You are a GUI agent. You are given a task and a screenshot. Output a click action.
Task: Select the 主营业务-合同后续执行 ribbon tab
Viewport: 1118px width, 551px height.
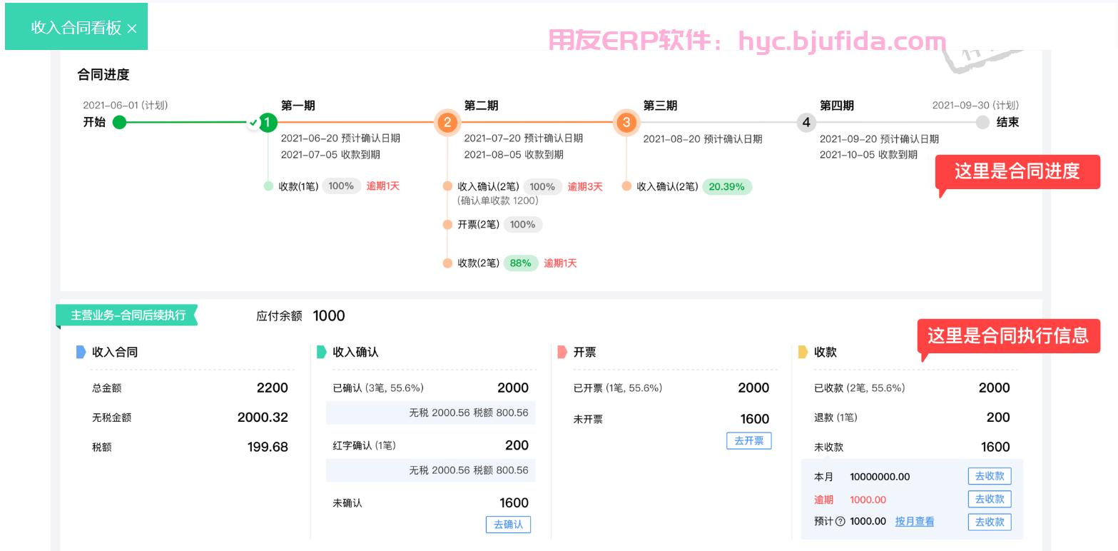pos(128,315)
